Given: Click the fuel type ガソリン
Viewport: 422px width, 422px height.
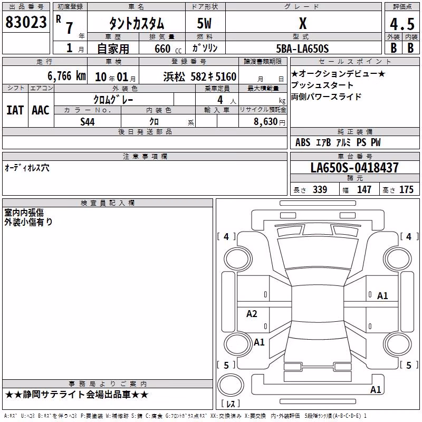Looking at the screenshot, I should [205, 48].
